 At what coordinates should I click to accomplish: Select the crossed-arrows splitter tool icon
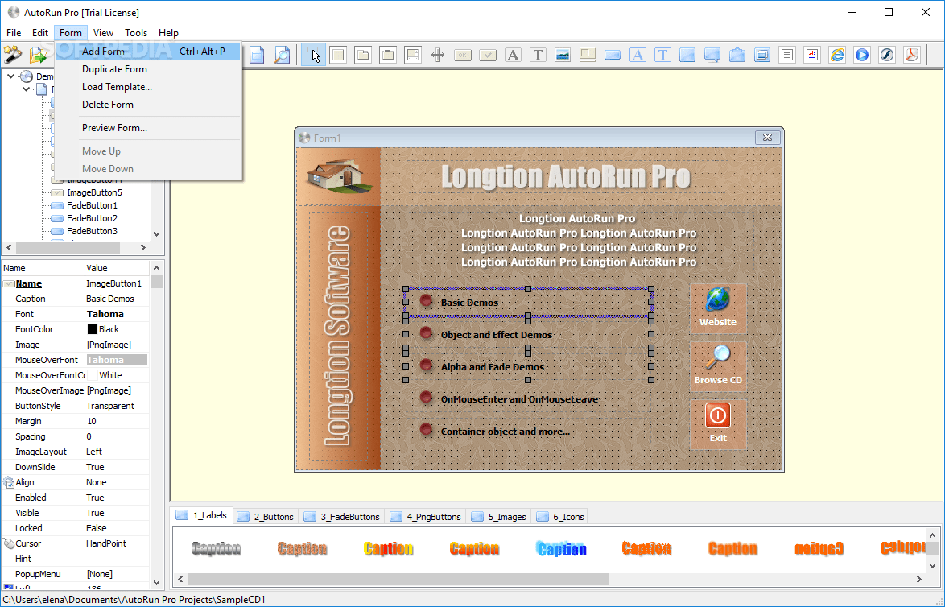[x=438, y=55]
